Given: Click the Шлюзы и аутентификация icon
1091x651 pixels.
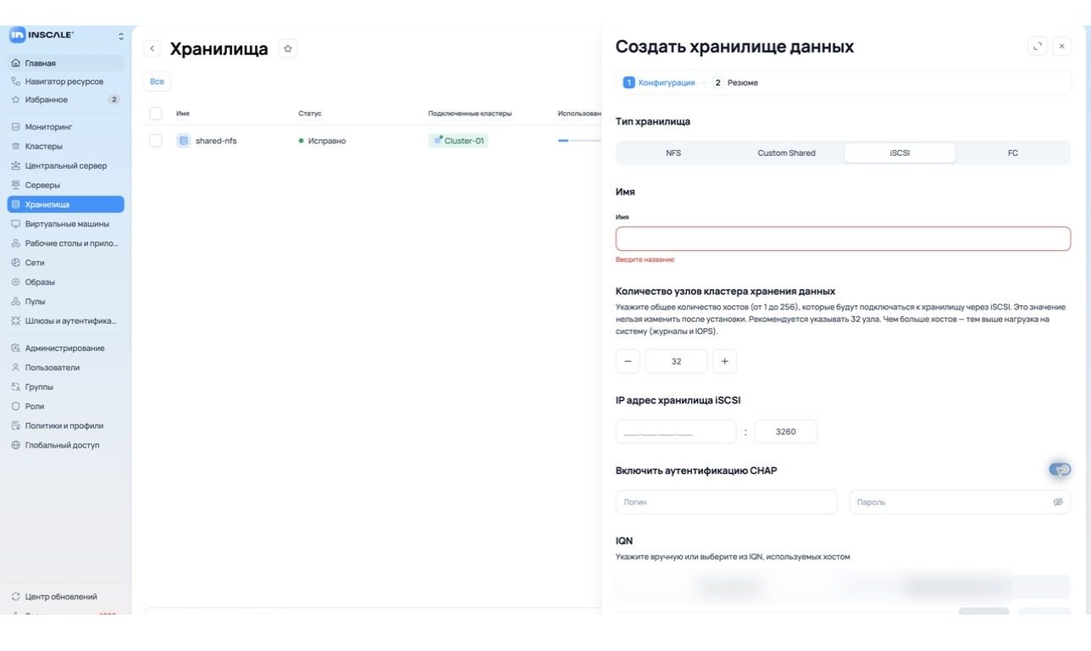Looking at the screenshot, I should (15, 321).
